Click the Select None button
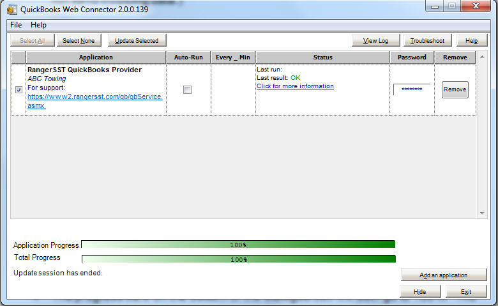498x306 pixels. pyautogui.click(x=79, y=40)
